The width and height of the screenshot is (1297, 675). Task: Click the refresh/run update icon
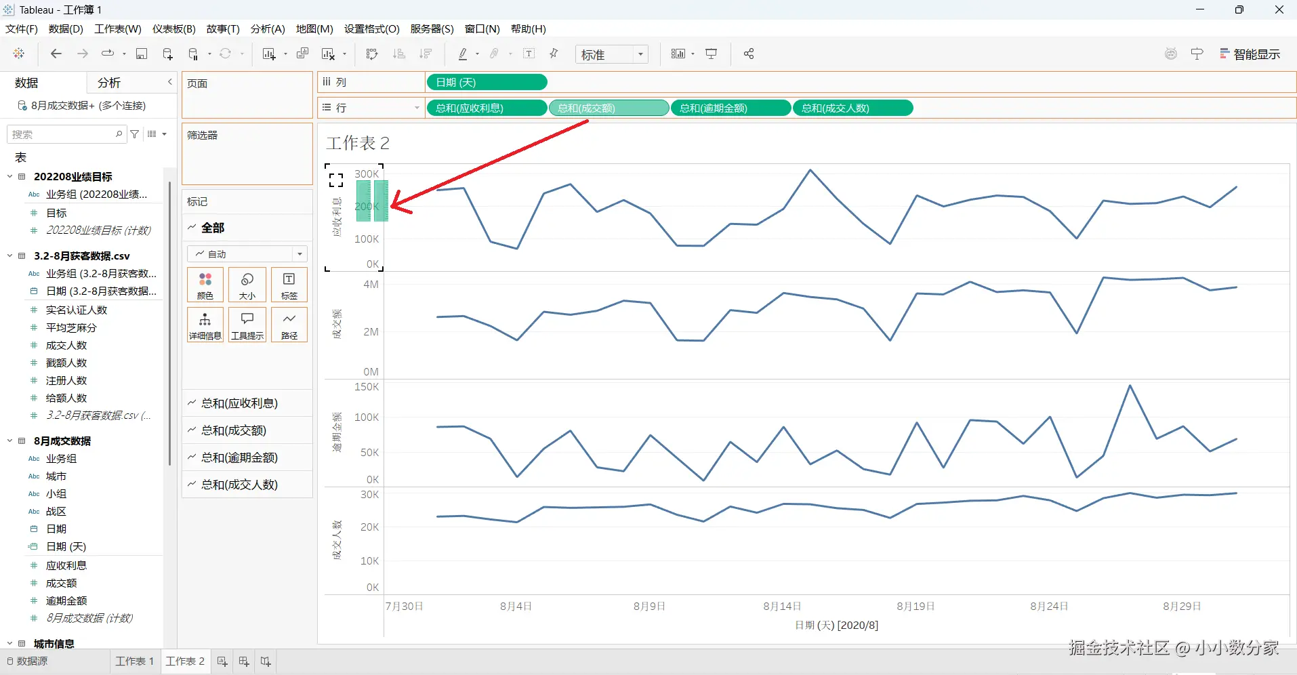click(x=226, y=54)
